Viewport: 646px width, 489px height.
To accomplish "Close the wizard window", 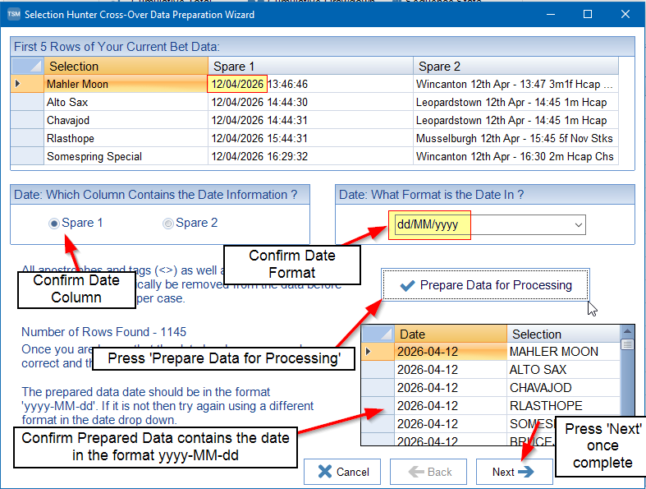I will 625,14.
